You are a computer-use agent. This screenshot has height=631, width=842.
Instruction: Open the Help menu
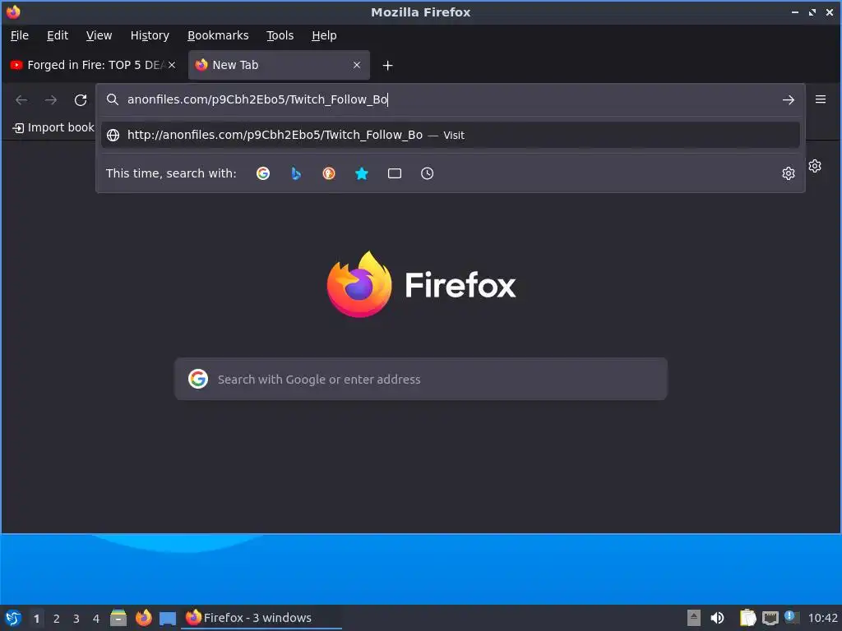(324, 35)
